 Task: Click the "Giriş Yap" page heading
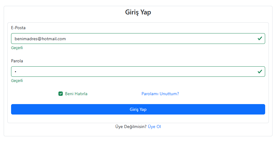138,13
